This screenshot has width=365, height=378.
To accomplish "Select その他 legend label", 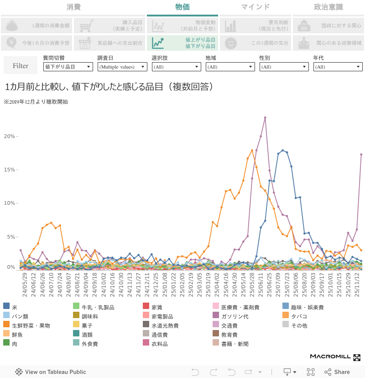I will coord(299,326).
